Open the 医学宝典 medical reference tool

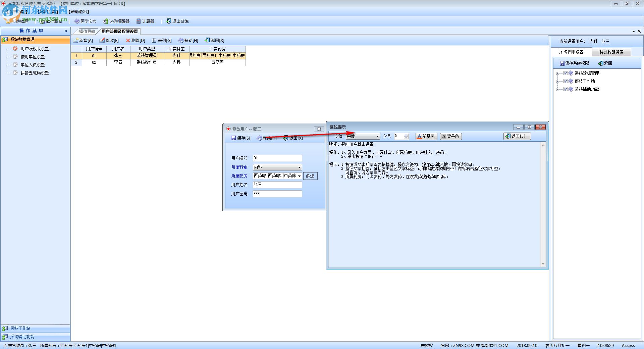tap(86, 21)
